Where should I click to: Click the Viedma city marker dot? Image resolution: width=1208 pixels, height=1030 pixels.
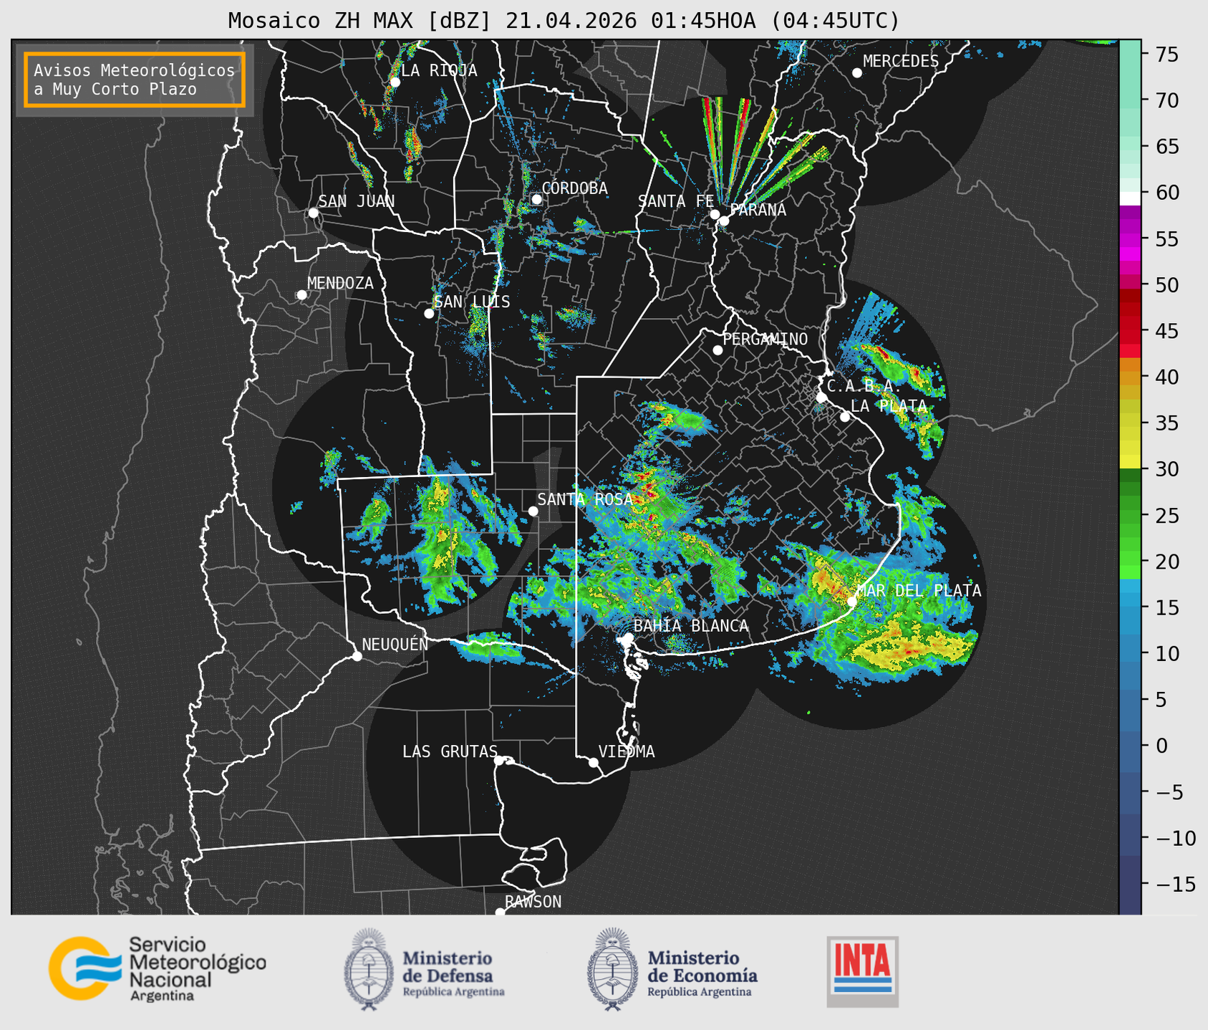[593, 762]
